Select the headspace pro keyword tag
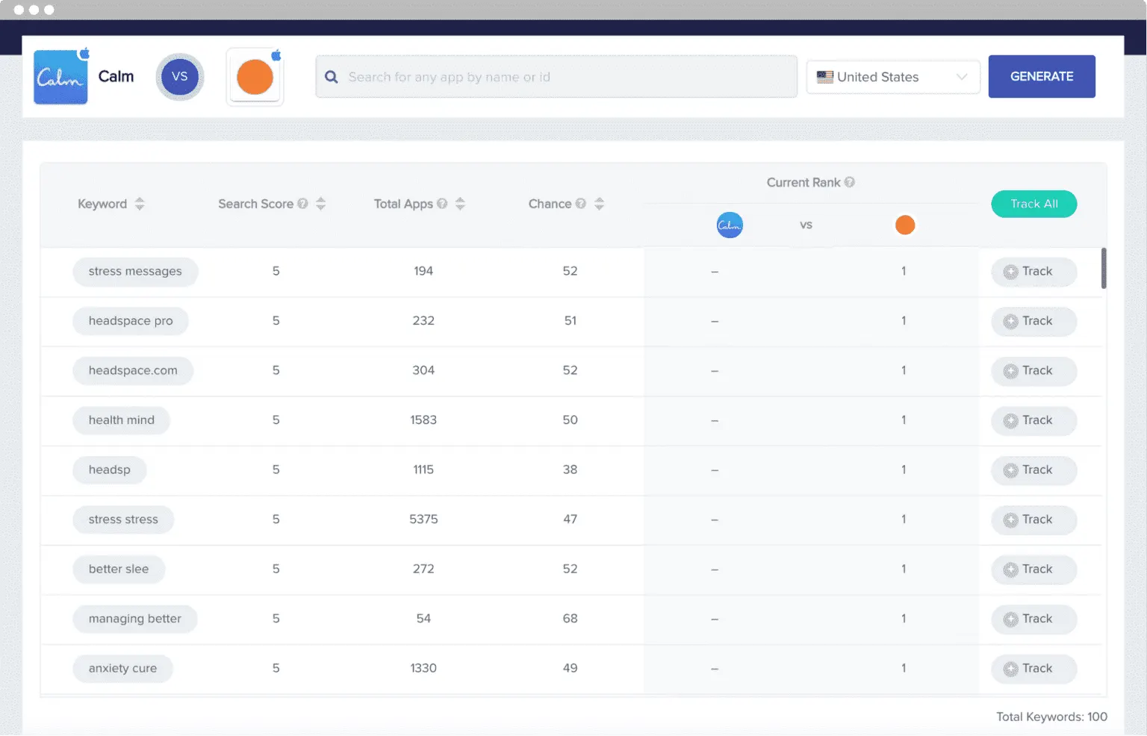This screenshot has height=736, width=1147. [131, 321]
